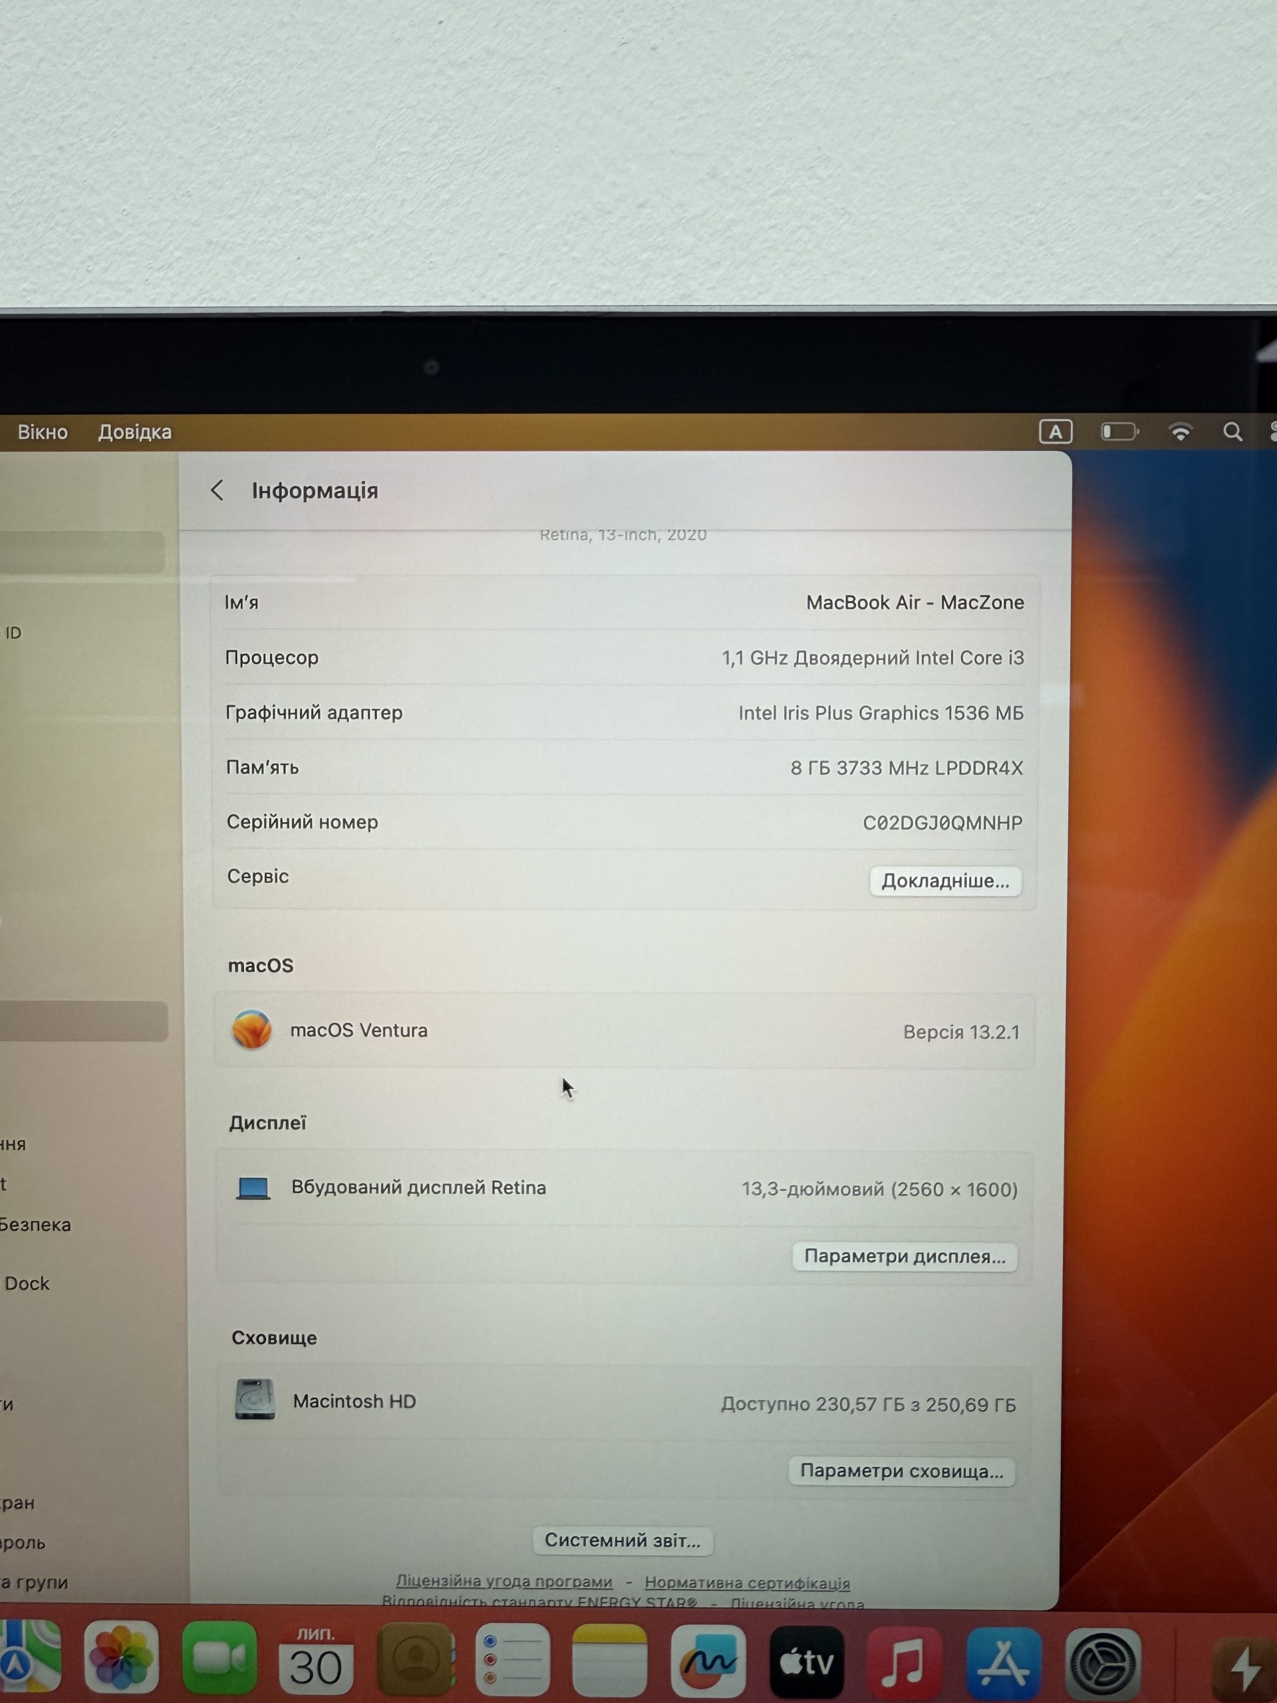Click the serial number C02DGJ0QMNHP

tap(942, 823)
